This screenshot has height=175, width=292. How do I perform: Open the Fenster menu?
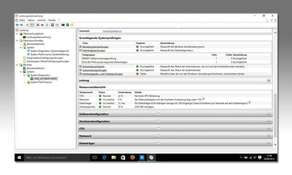(52, 20)
